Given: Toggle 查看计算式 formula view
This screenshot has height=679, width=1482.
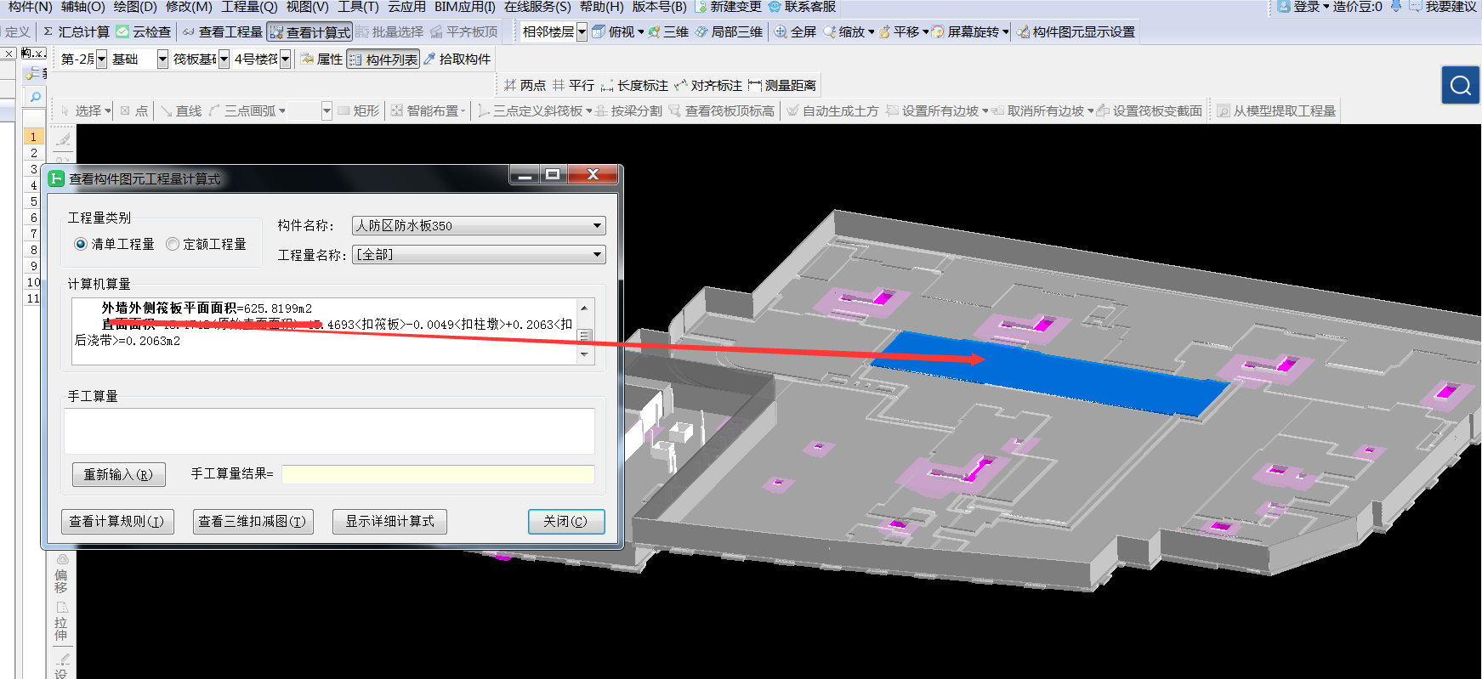Looking at the screenshot, I should point(309,31).
